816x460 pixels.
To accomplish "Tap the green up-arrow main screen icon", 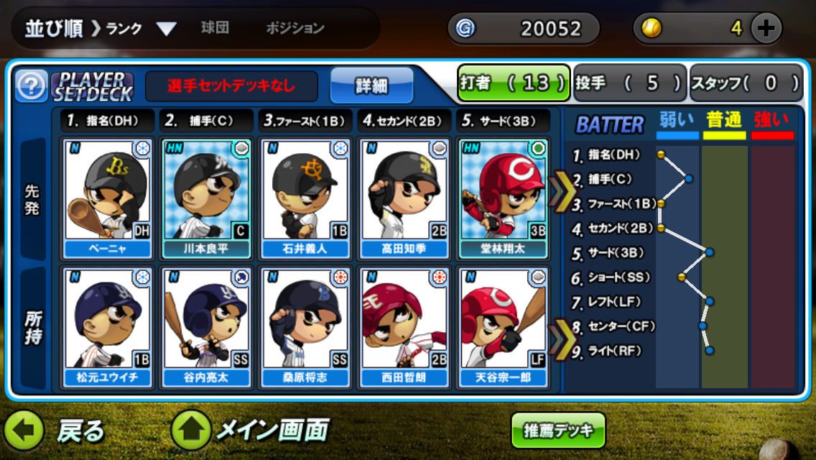I will [191, 431].
